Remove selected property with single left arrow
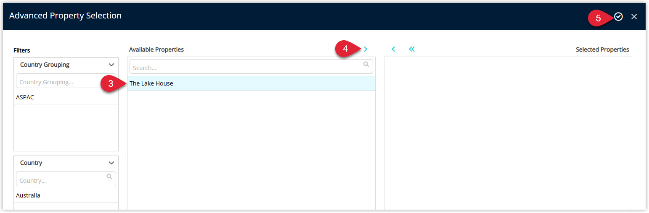This screenshot has width=649, height=213. 393,49
